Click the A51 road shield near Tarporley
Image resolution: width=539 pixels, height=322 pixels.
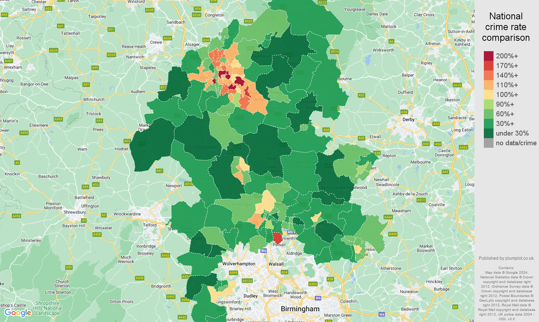(x=111, y=30)
